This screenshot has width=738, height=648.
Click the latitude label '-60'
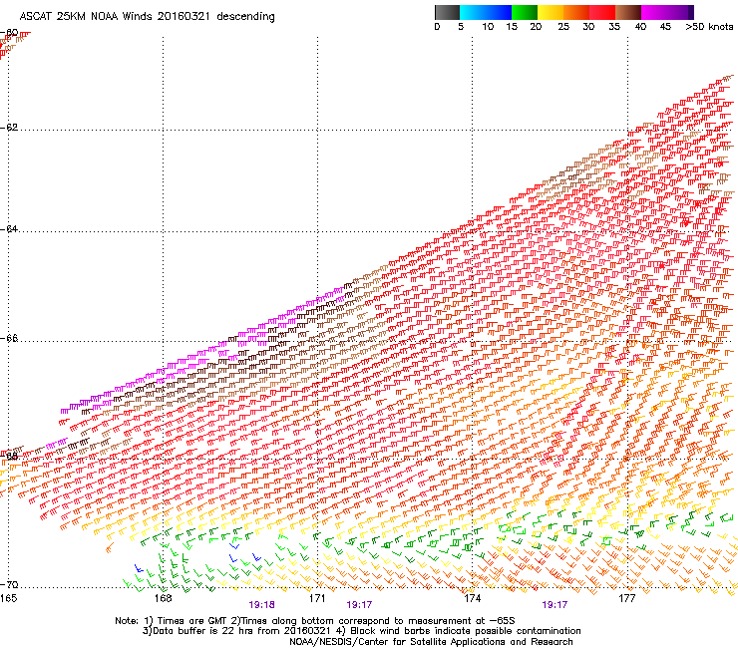point(9,33)
